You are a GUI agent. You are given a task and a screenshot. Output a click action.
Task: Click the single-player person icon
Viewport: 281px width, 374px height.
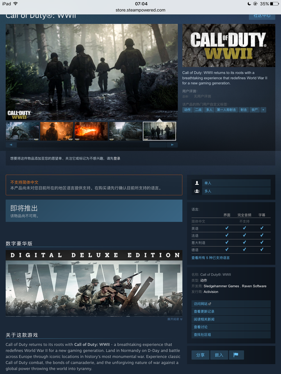[x=197, y=183]
